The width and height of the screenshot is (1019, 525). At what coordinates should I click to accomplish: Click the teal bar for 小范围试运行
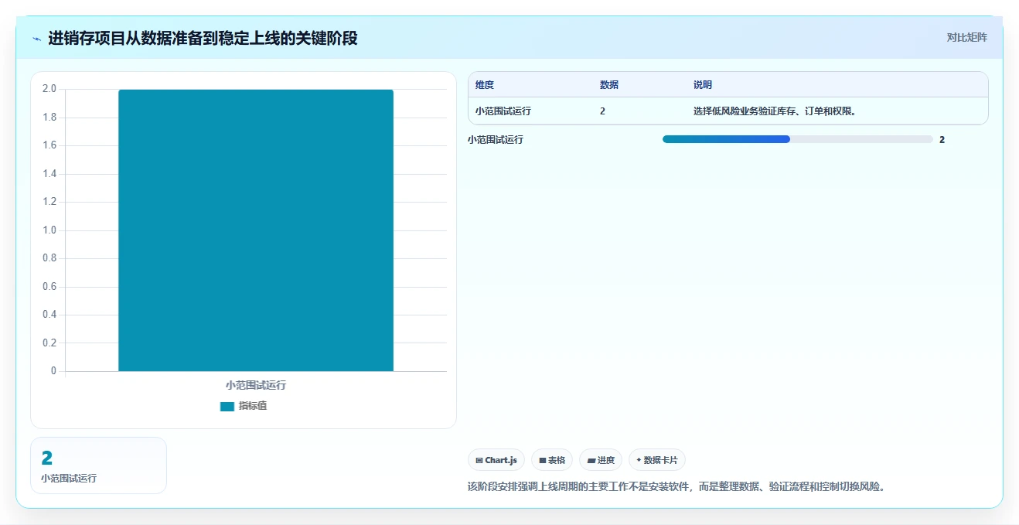[256, 230]
